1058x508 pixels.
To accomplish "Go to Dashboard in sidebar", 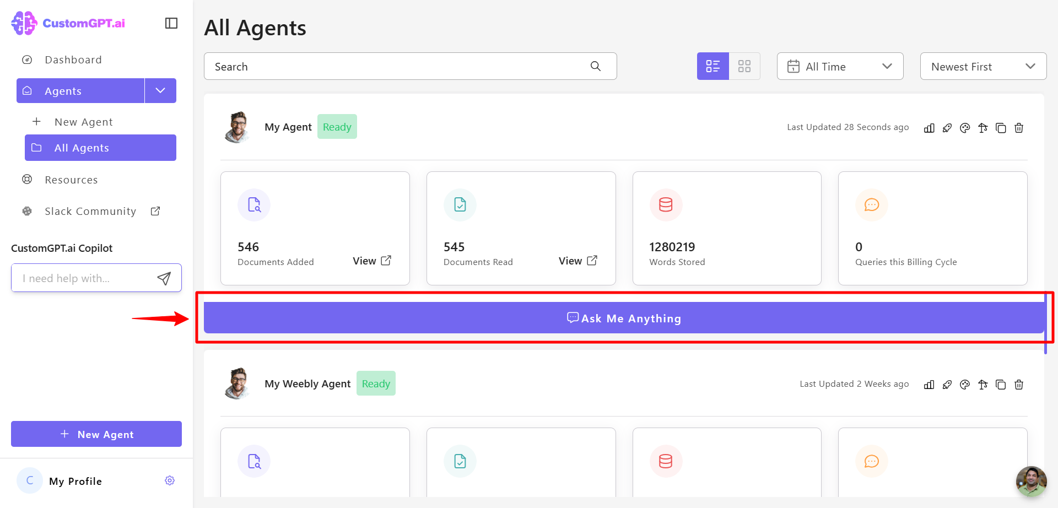I will (x=73, y=60).
